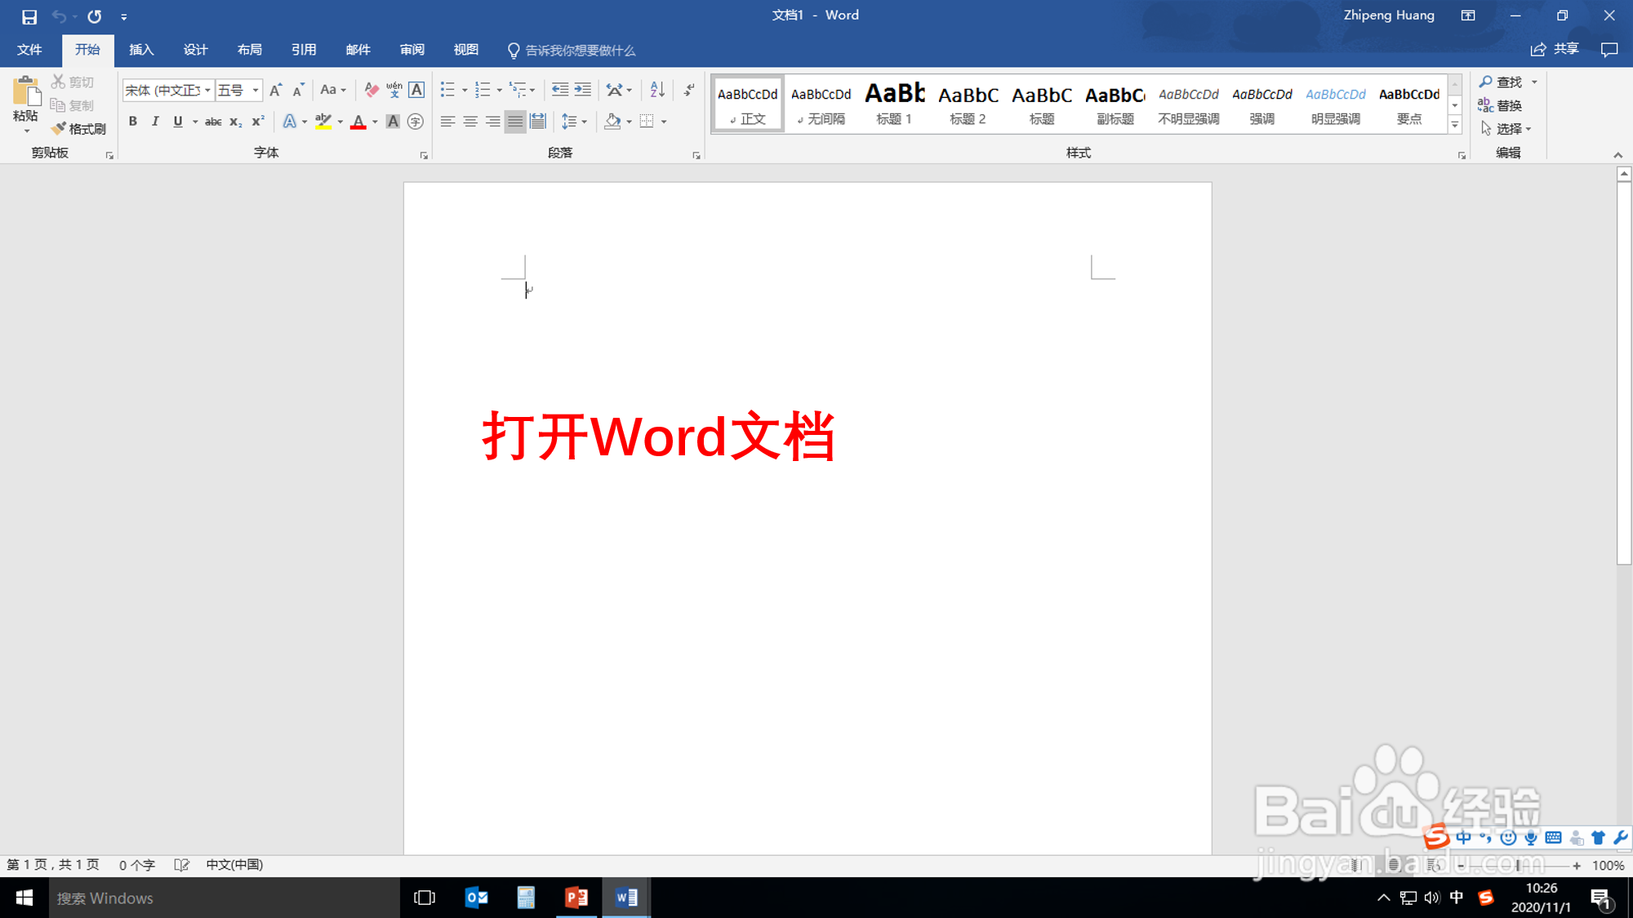Toggle bold formatting
Screen dimensions: 1633x918
pyautogui.click(x=133, y=122)
